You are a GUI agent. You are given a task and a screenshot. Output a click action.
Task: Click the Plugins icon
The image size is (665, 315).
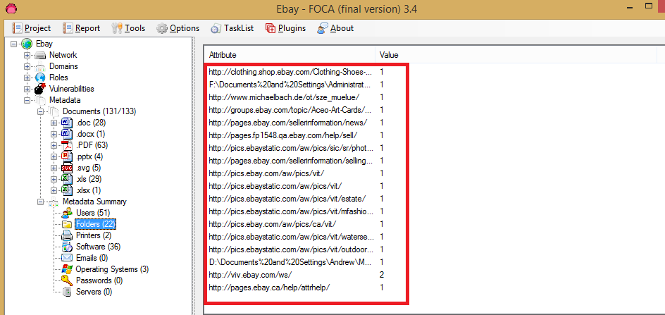271,28
